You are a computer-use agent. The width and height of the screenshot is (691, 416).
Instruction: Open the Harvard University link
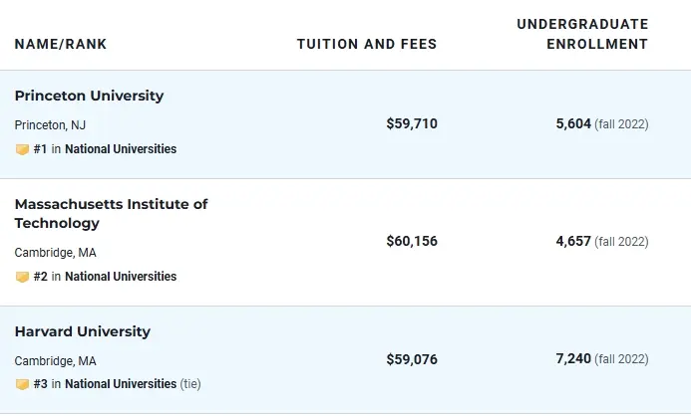tap(82, 331)
